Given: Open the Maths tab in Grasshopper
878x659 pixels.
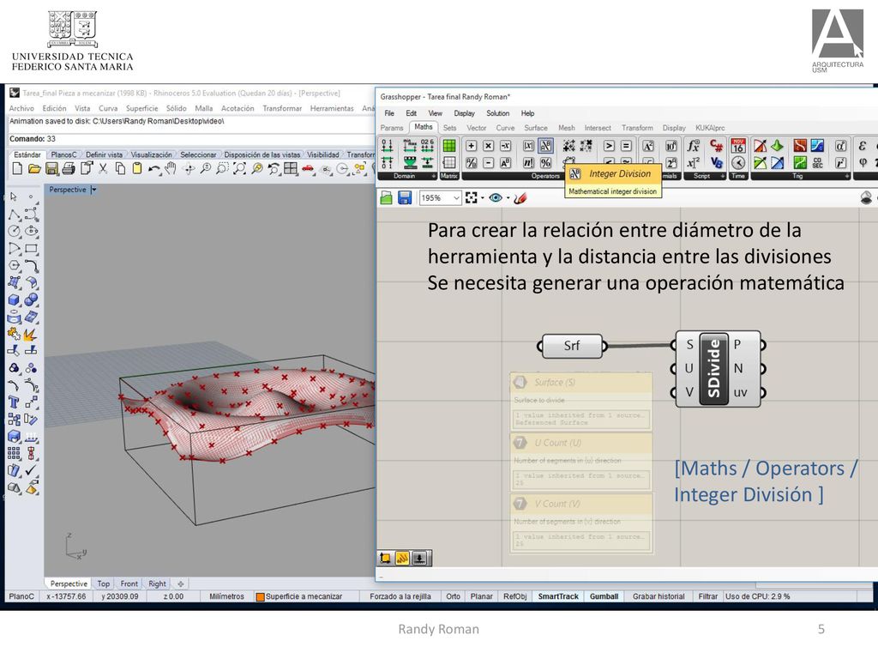Looking at the screenshot, I should 424,127.
